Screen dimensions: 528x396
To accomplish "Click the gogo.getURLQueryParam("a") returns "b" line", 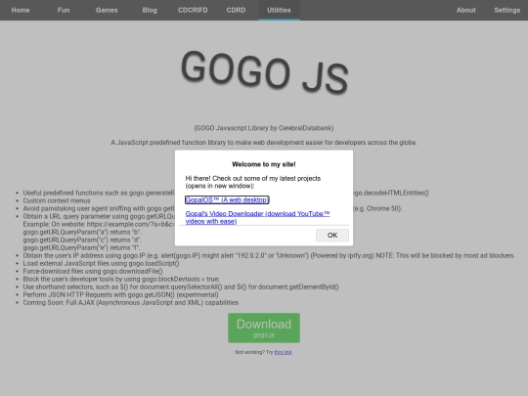I will tap(82, 232).
